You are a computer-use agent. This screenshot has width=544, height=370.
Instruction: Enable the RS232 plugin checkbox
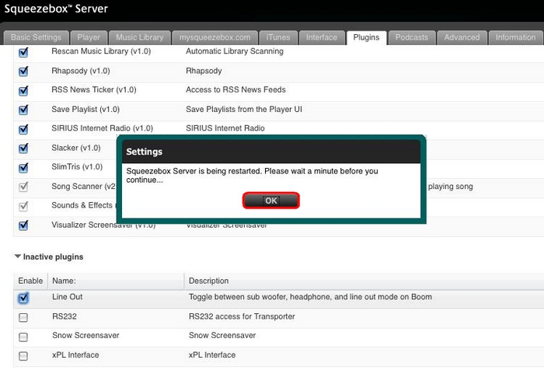(x=23, y=317)
